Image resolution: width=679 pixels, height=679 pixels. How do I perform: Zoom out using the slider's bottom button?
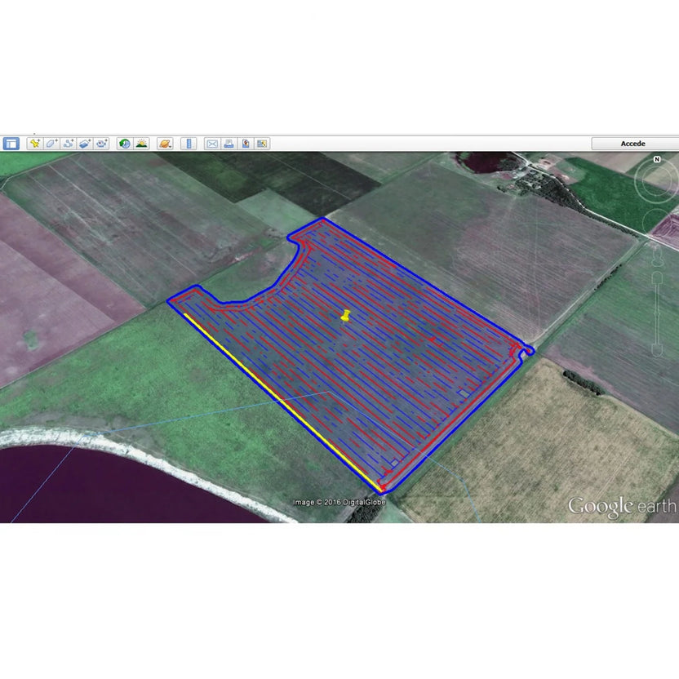click(x=657, y=349)
